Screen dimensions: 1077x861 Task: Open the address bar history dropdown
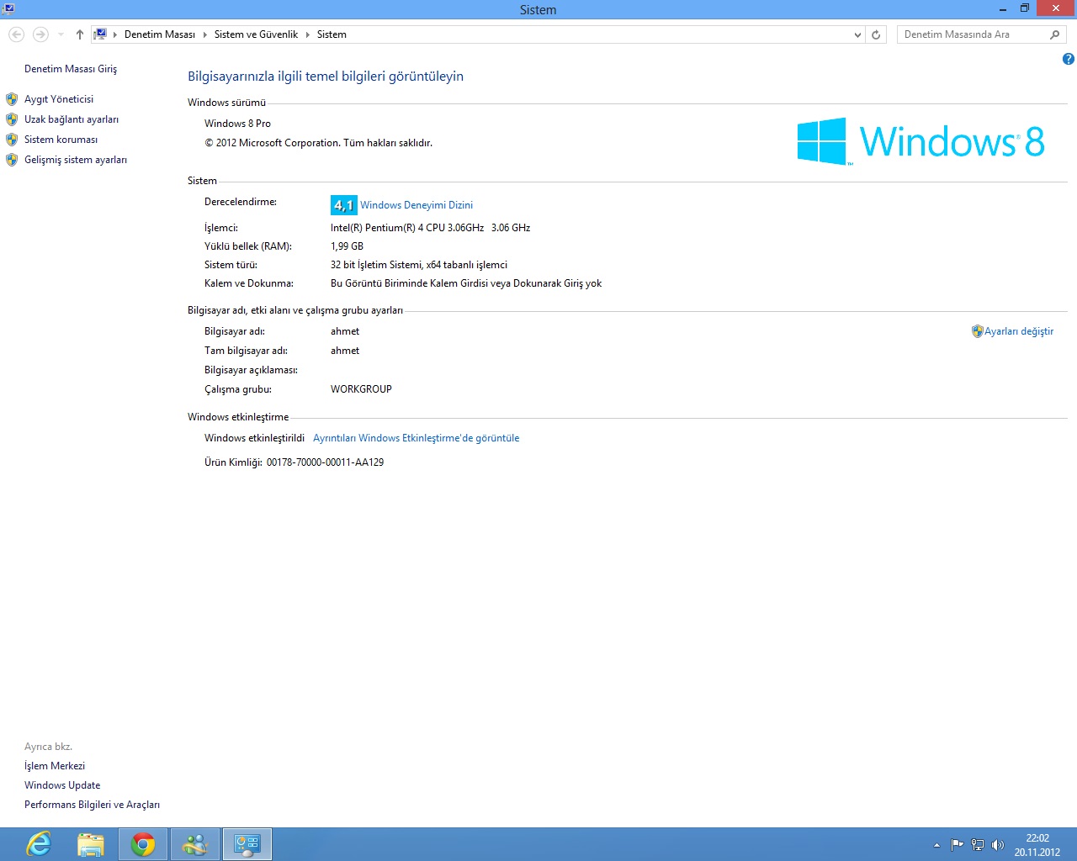tap(857, 34)
